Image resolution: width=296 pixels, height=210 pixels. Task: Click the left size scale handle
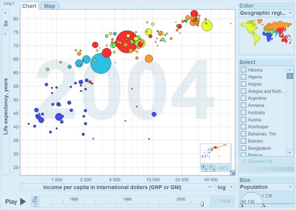tap(241, 205)
